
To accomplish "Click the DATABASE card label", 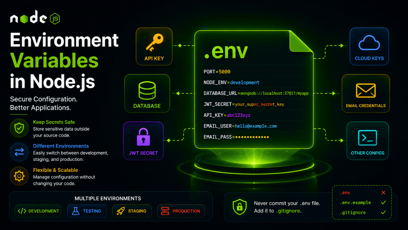I will tap(147, 106).
